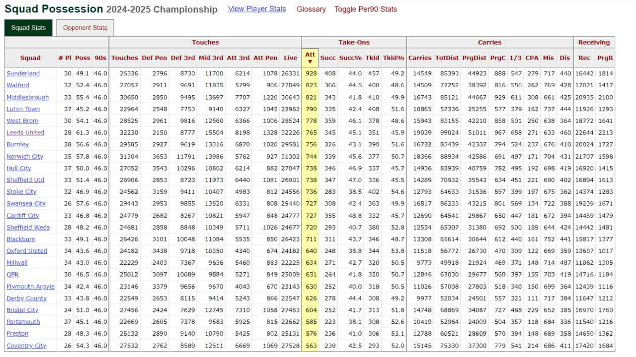Sort by Att 3rd column header

tap(238, 58)
